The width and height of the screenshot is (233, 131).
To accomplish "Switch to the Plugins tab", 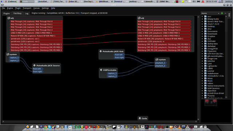I will pyautogui.click(x=7, y=13).
